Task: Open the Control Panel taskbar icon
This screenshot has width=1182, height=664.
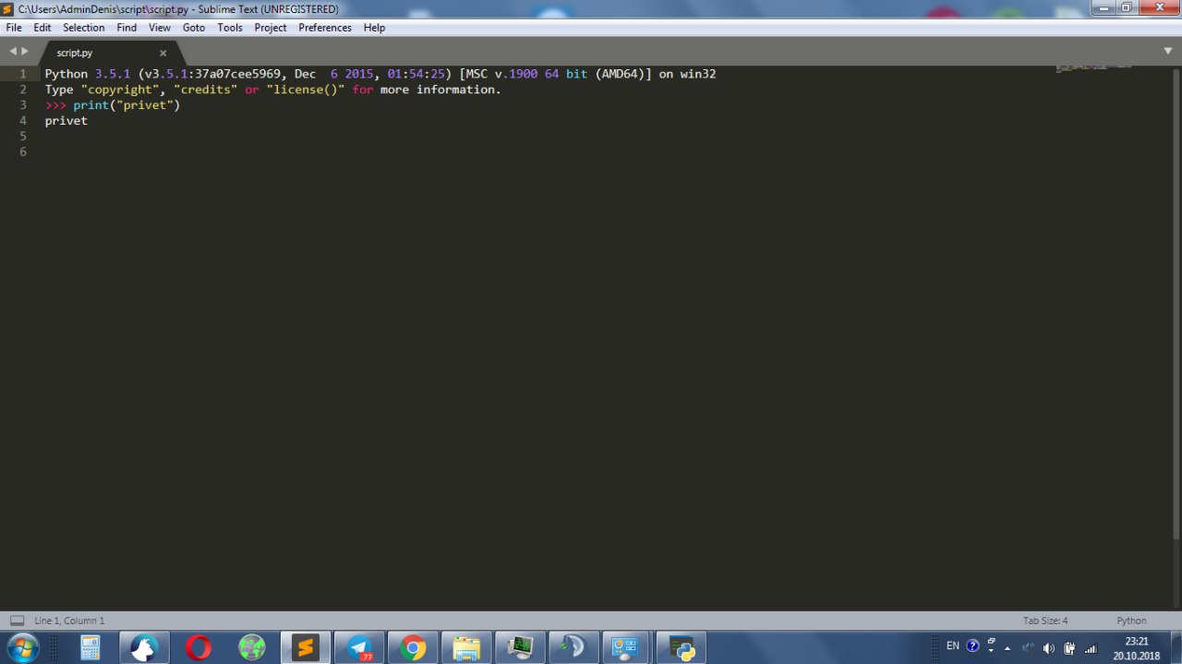Action: pyautogui.click(x=627, y=648)
